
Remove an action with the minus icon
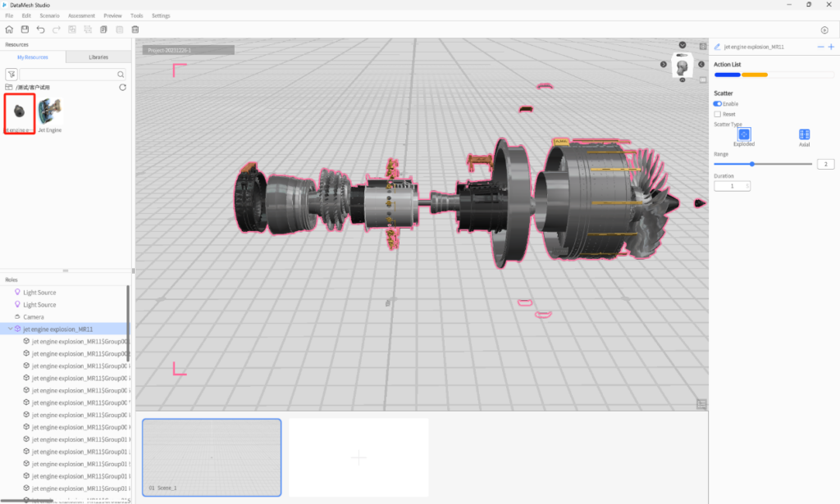click(x=820, y=47)
